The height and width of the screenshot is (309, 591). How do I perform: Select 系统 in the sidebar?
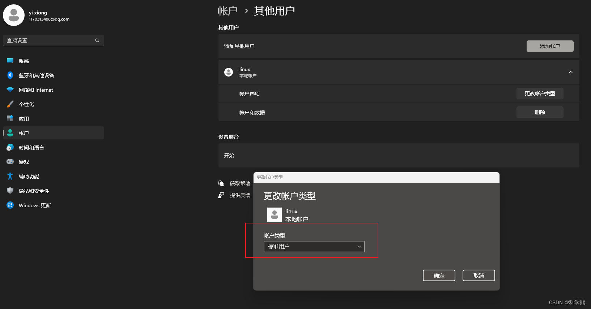tap(54, 61)
